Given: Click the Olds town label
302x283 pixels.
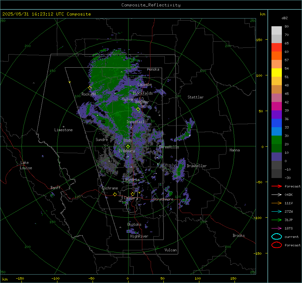Looking at the screenshot, I should coord(128,140).
